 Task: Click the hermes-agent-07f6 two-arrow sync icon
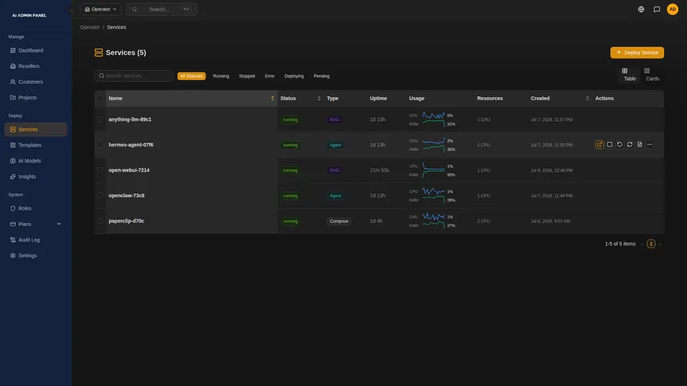[630, 144]
